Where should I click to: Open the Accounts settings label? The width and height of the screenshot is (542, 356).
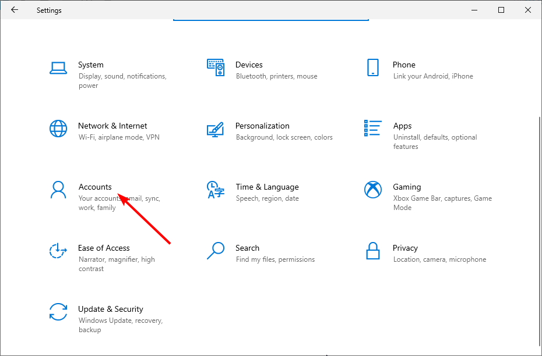click(x=95, y=187)
